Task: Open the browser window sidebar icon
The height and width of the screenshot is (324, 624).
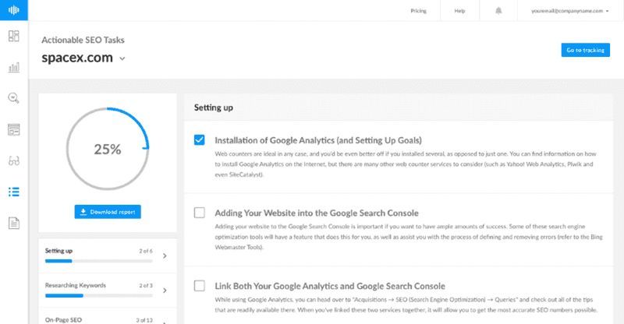Action: pos(13,129)
